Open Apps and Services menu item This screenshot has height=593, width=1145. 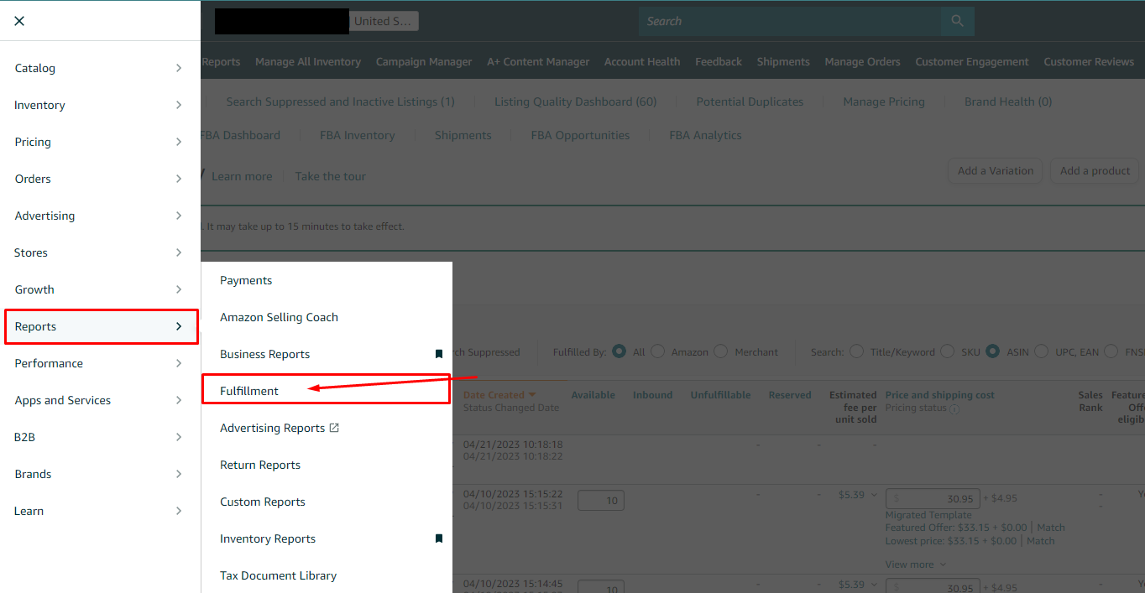point(101,400)
